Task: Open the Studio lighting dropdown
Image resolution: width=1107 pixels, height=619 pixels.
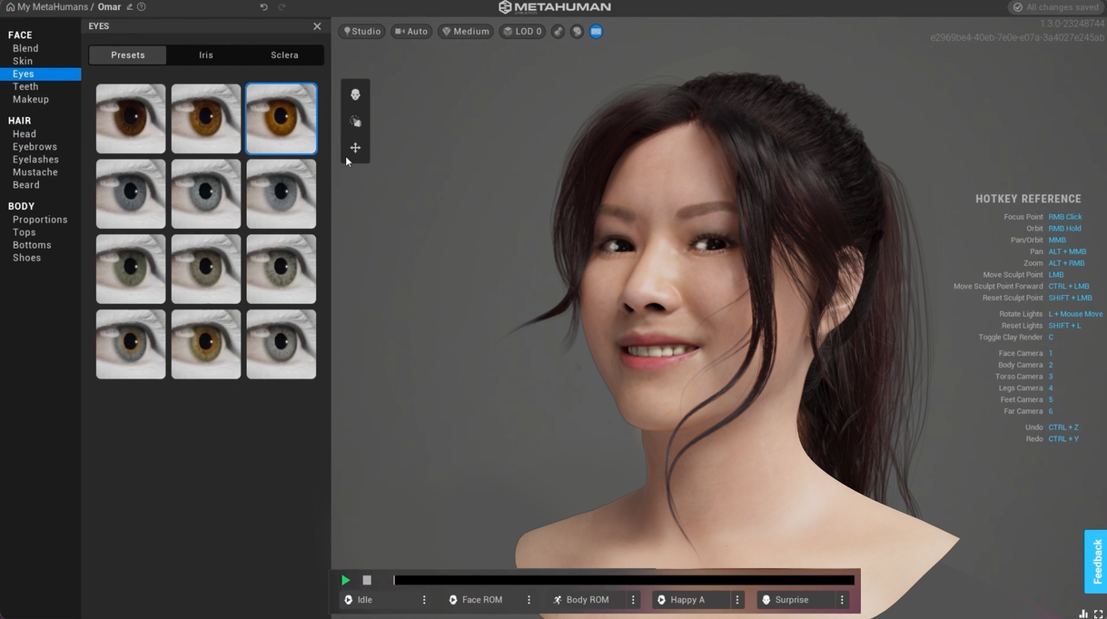Action: pos(362,32)
